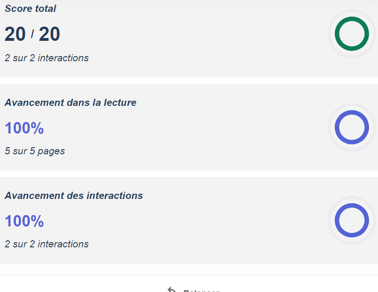Click the 20 / 20 score value
The height and width of the screenshot is (292, 378).
(32, 34)
